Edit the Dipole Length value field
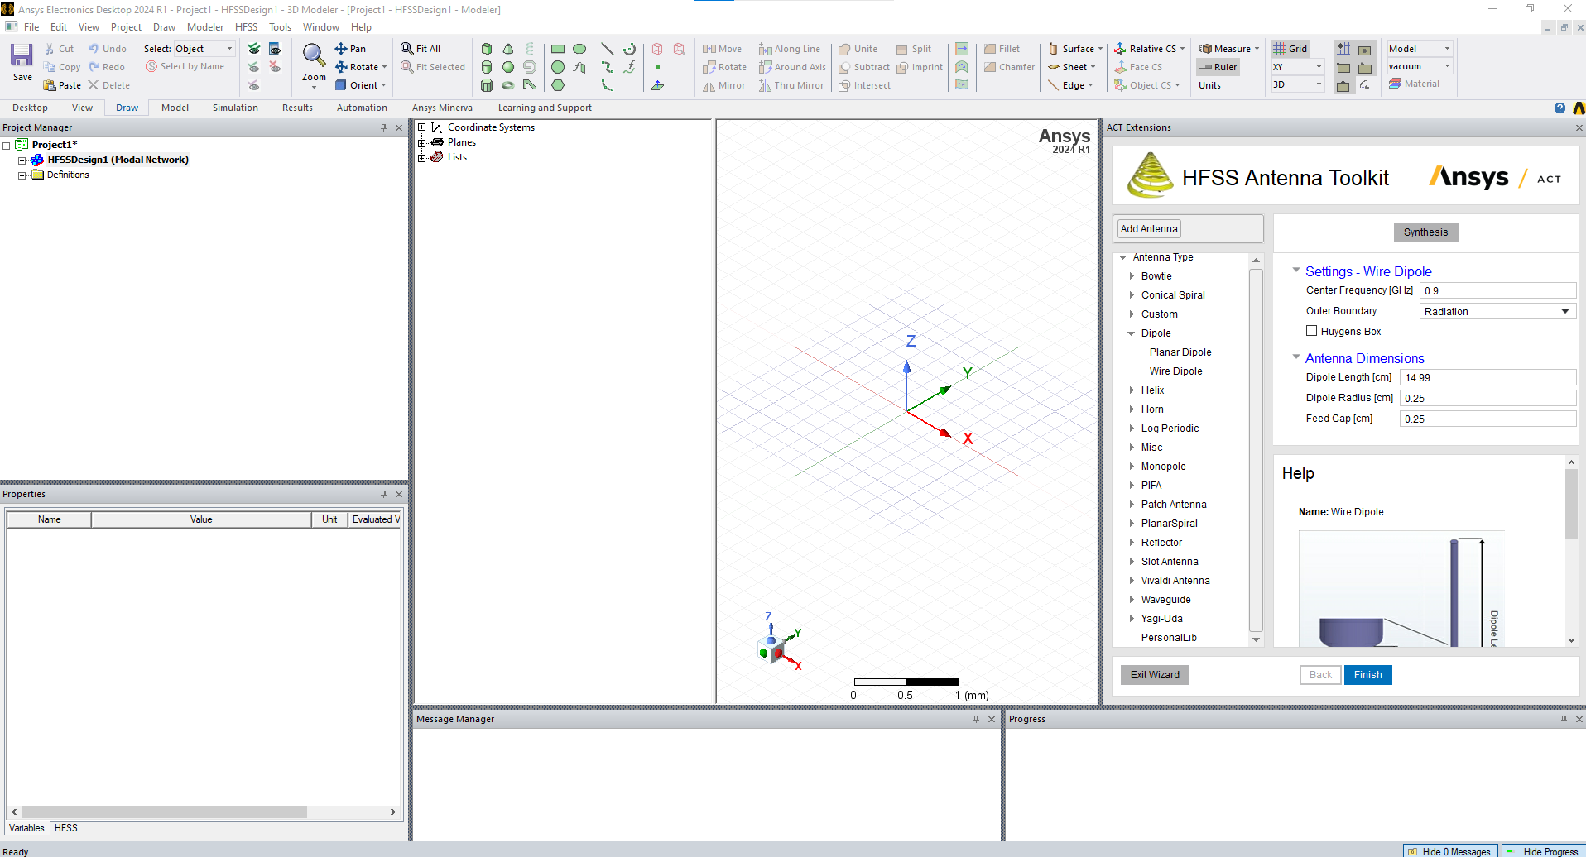Screen dimensions: 1586x857 (1487, 377)
